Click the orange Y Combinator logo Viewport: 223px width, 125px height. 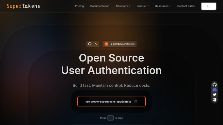(x=106, y=44)
